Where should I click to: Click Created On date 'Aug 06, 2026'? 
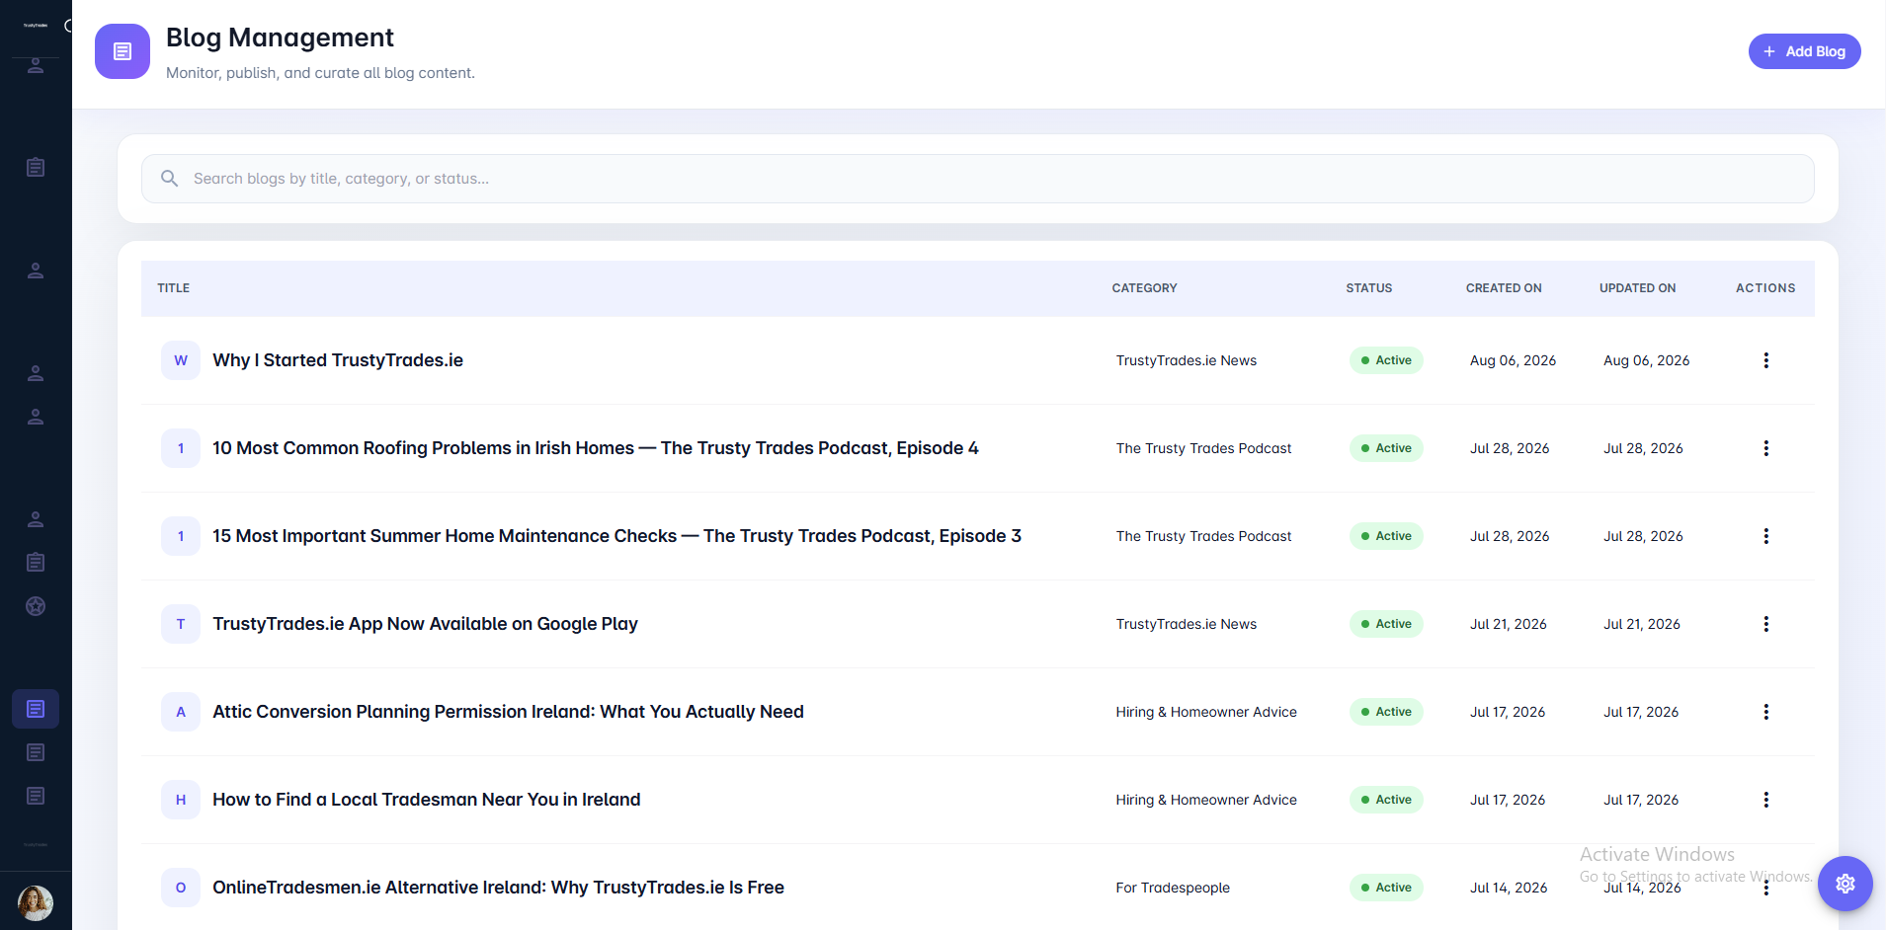point(1513,360)
